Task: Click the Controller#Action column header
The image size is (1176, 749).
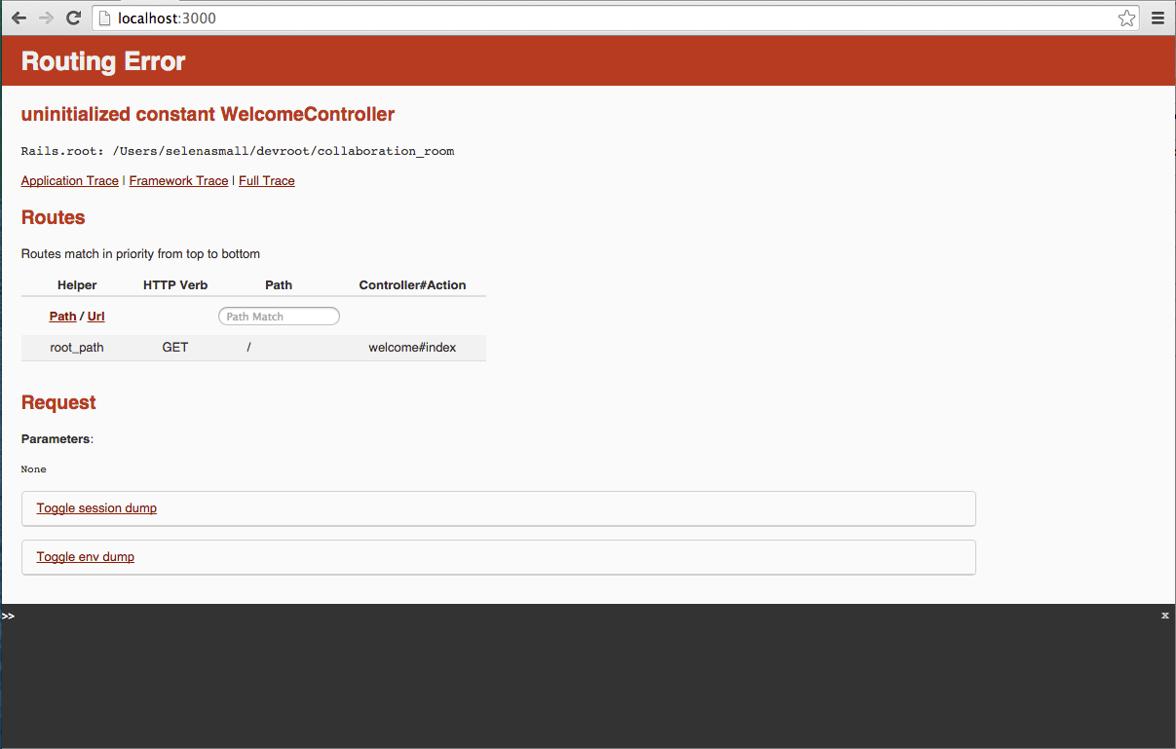Action: point(412,285)
